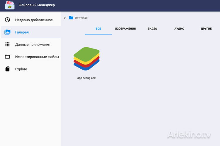Click the File Manager app logo icon

[10, 5]
